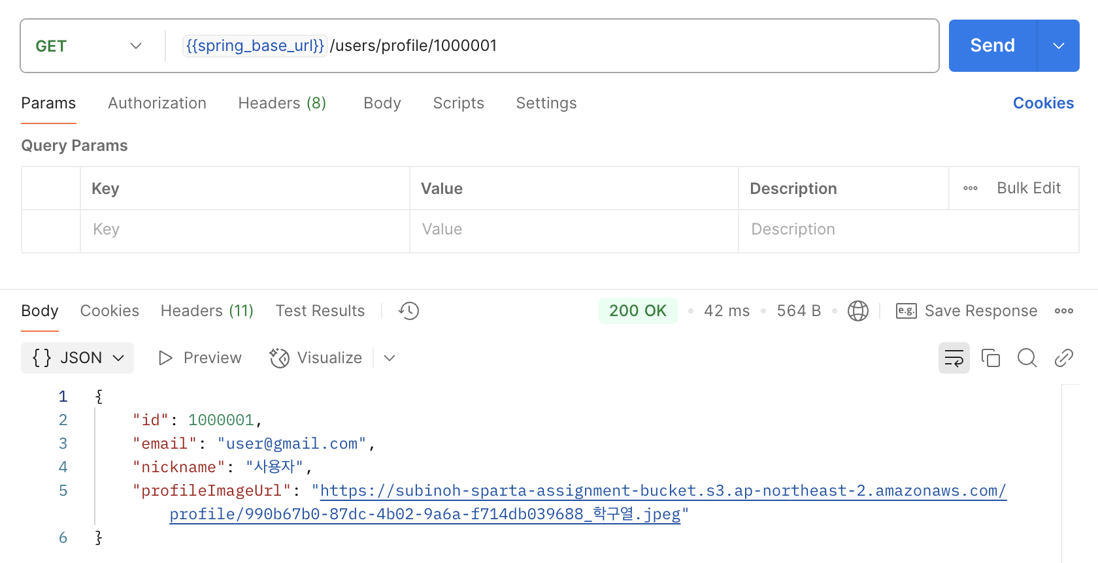Click the link icon in response toolbar

(x=1064, y=358)
